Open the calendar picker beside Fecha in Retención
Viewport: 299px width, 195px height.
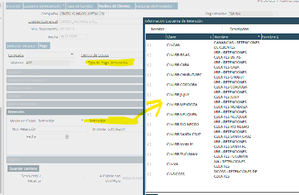[67, 136]
